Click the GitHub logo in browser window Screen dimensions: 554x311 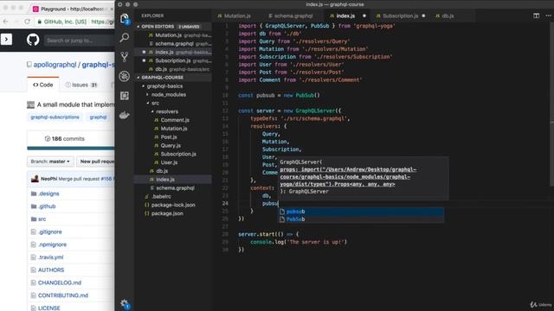[x=33, y=40]
